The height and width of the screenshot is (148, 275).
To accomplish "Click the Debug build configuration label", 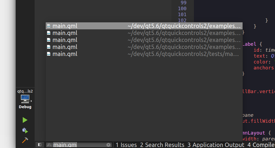I will (x=25, y=107).
